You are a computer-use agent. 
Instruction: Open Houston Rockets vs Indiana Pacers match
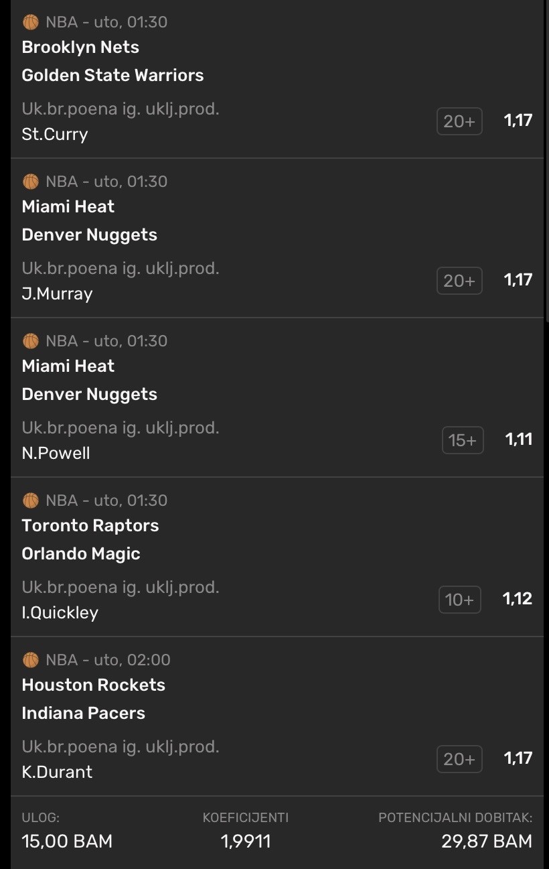(93, 699)
